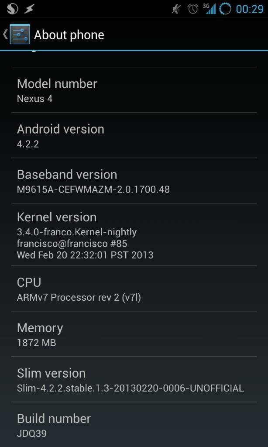
Task: Tap the Memory 1872 MB entry
Action: click(134, 334)
